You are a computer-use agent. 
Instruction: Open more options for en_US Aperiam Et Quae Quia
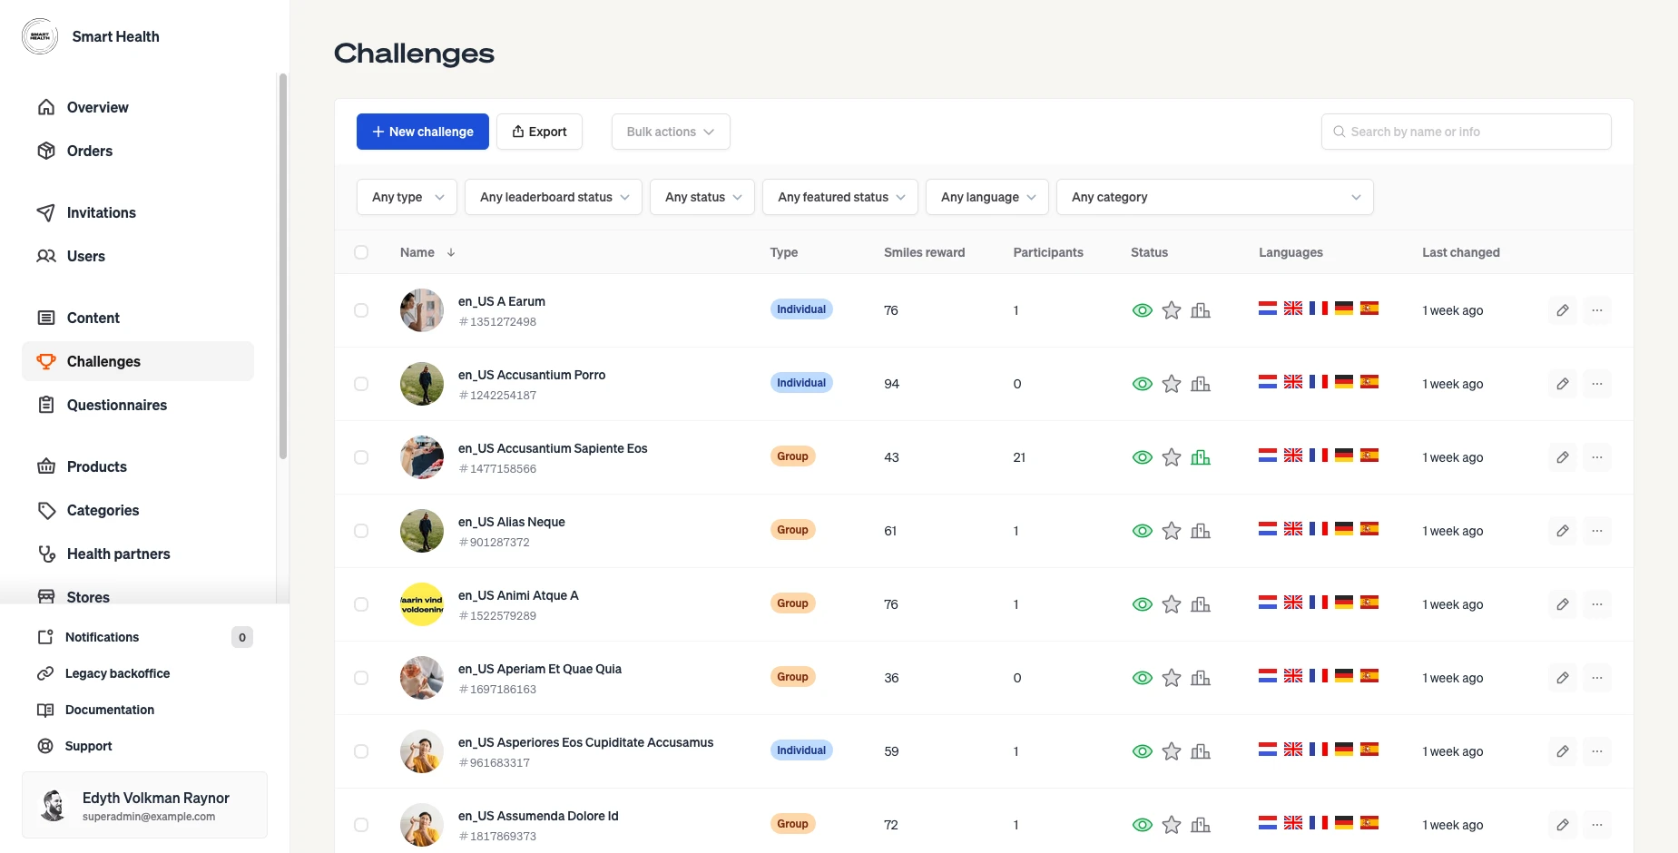click(x=1597, y=678)
